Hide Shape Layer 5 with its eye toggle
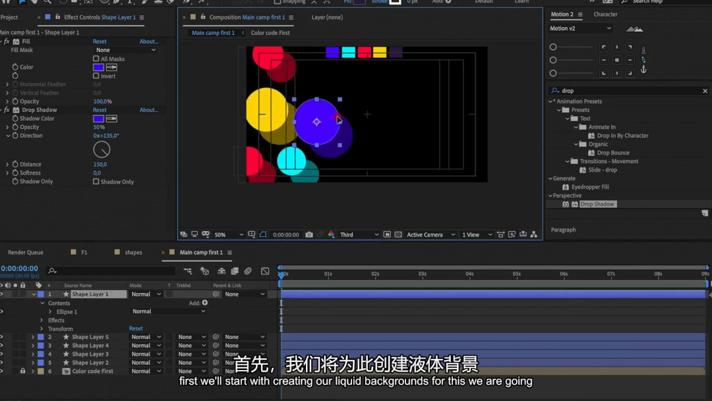This screenshot has width=712, height=401. [x=2, y=337]
